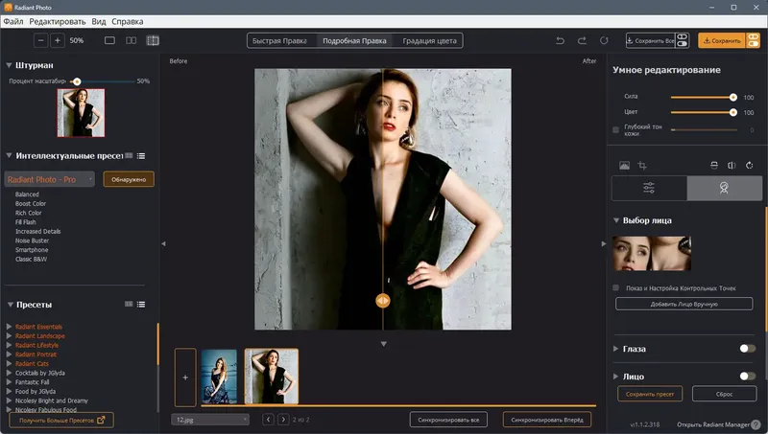768x434 pixels.
Task: Add a new image with plus tile
Action: coord(185,377)
